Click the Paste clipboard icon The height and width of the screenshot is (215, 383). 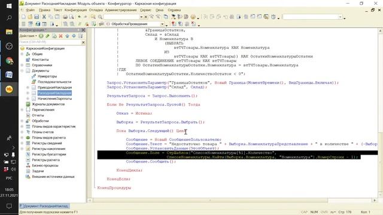57,17
